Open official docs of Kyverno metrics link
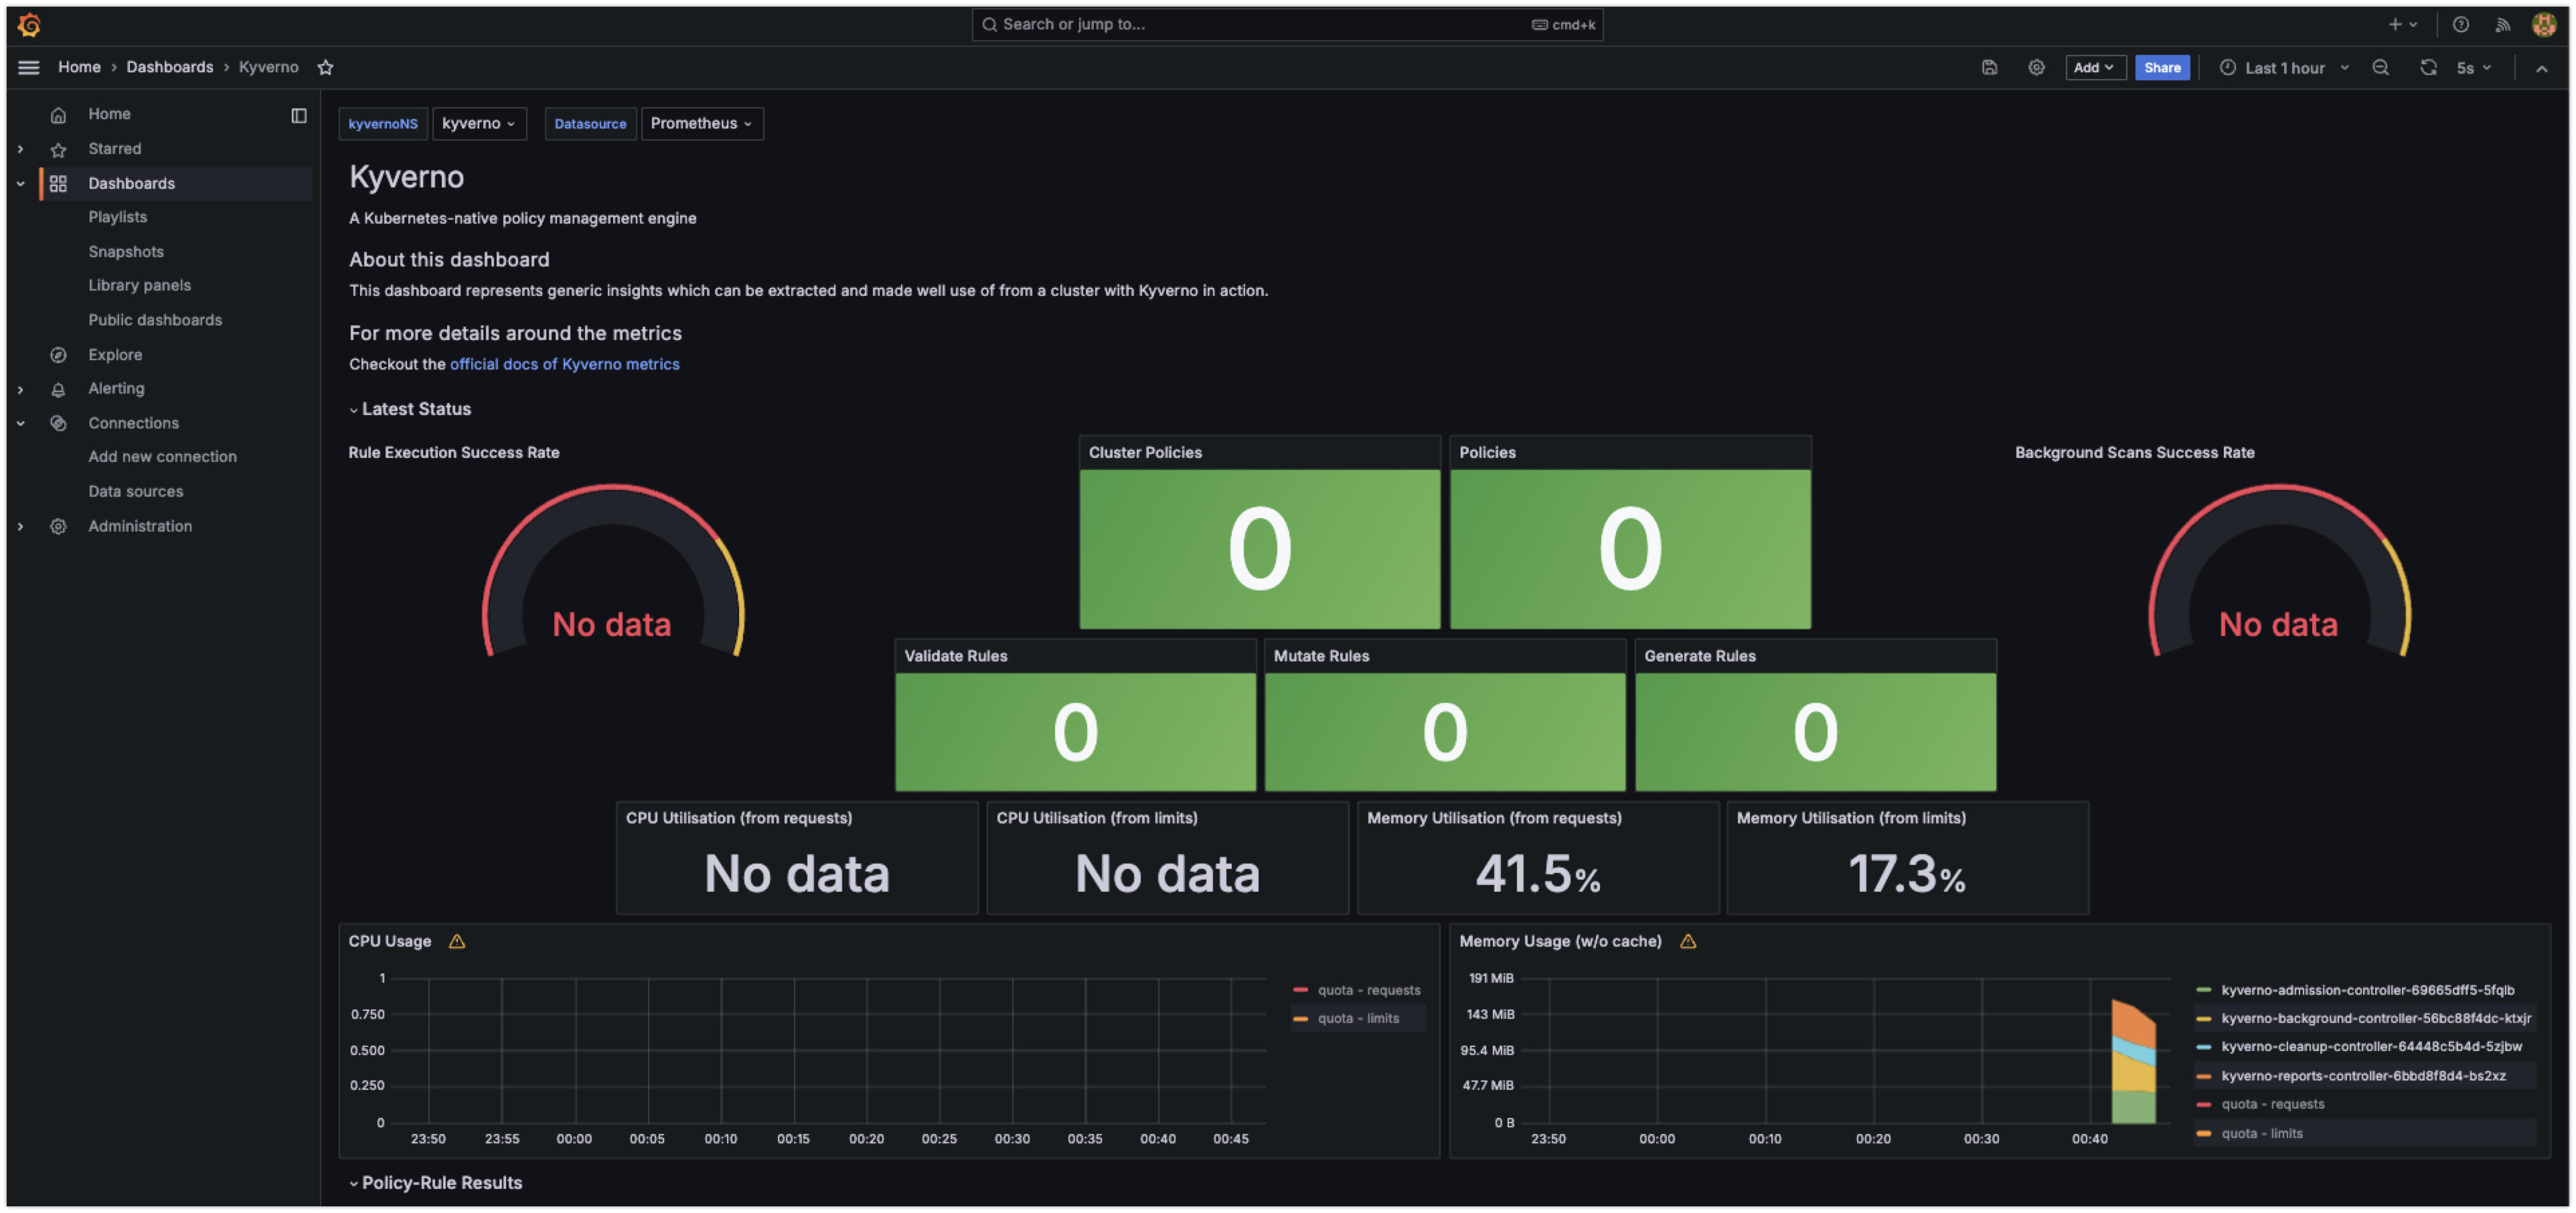 click(x=564, y=364)
